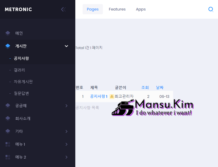Click the grid icon beside 메뉴 1
Viewport: 218px width, 167px height.
pos(8,144)
